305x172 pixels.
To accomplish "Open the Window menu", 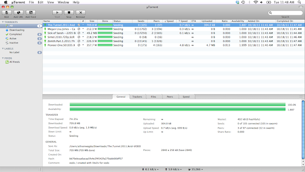I will 63,2.
